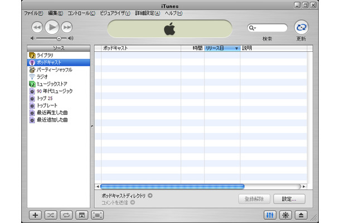340x223 pixels.
Task: Click the eject disc button
Action: pos(301,215)
